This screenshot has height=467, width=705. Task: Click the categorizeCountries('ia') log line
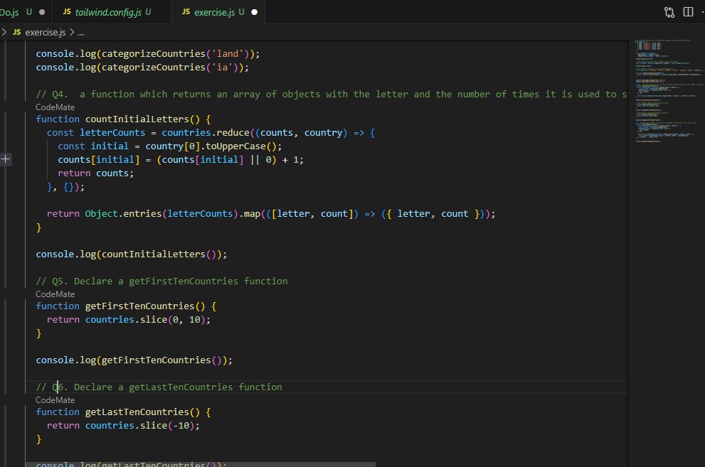142,68
